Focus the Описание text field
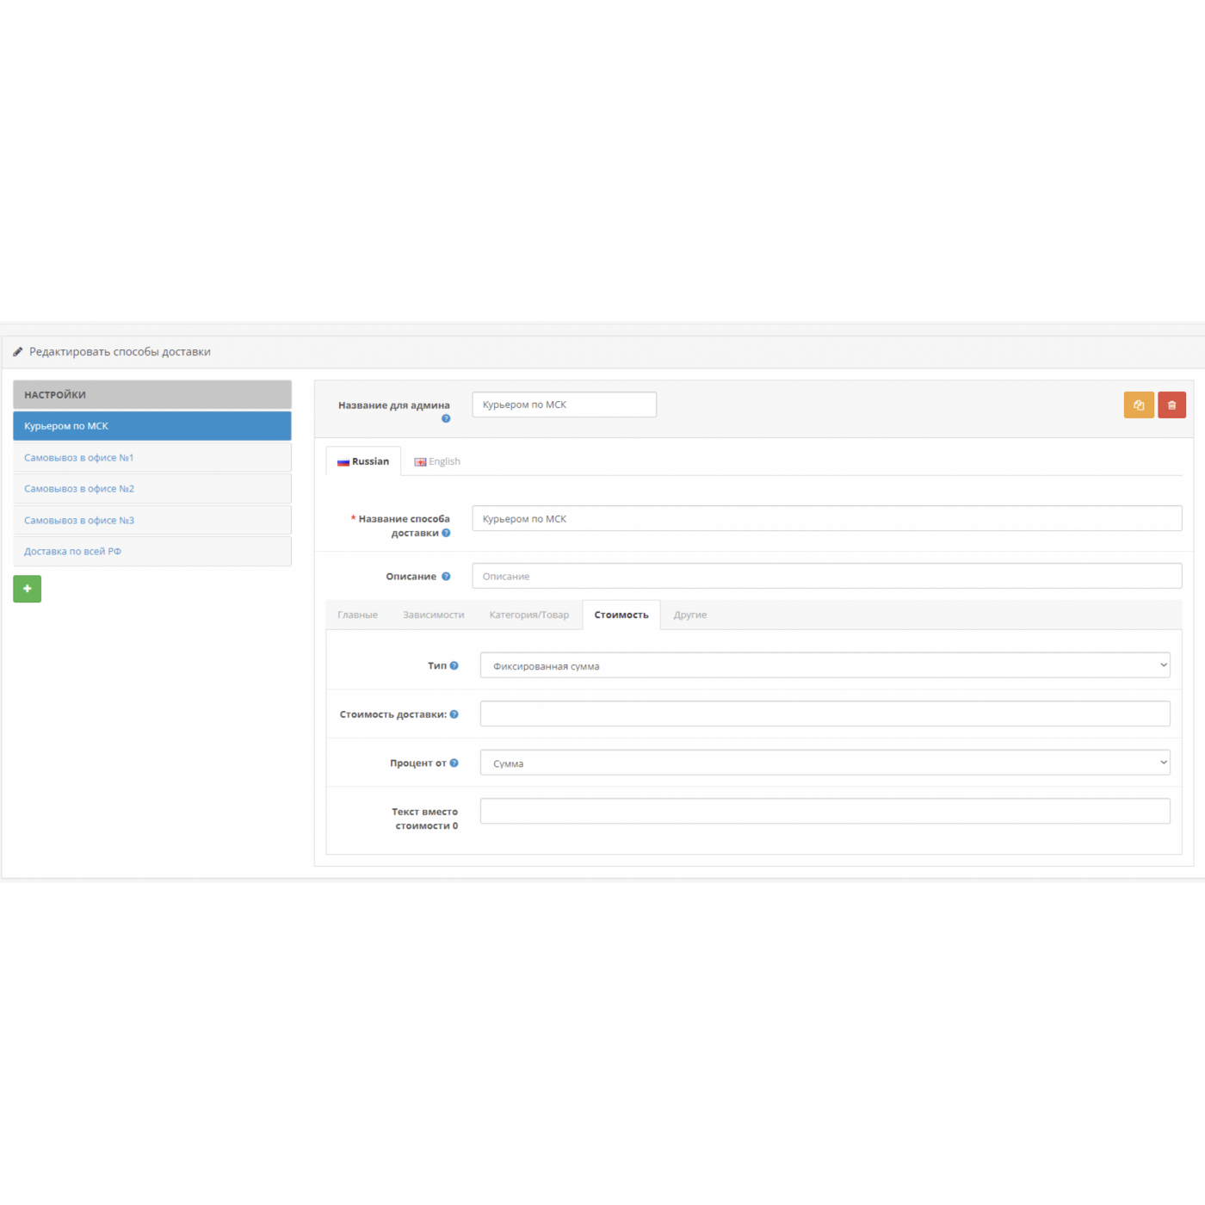Viewport: 1205px width, 1205px height. pyautogui.click(x=826, y=577)
